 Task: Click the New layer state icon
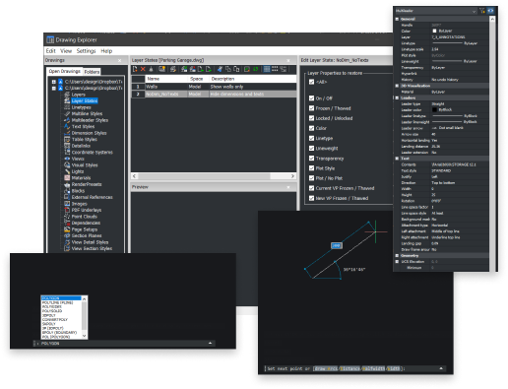pyautogui.click(x=135, y=69)
